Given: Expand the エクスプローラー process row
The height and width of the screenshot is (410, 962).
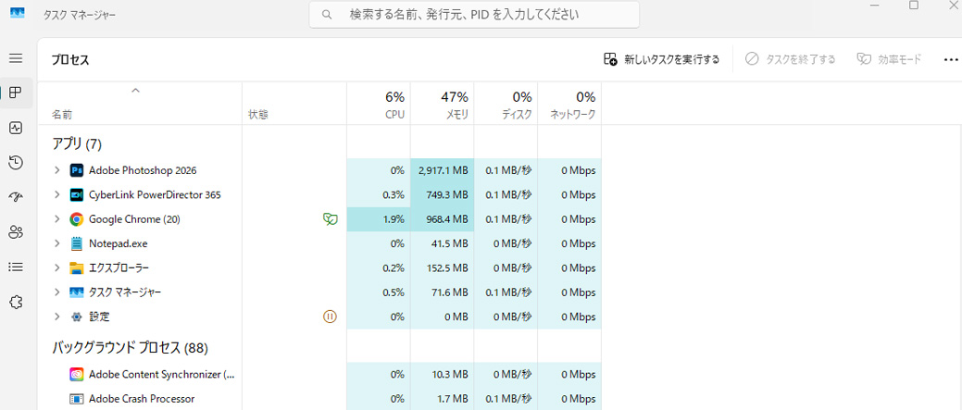Looking at the screenshot, I should point(56,268).
